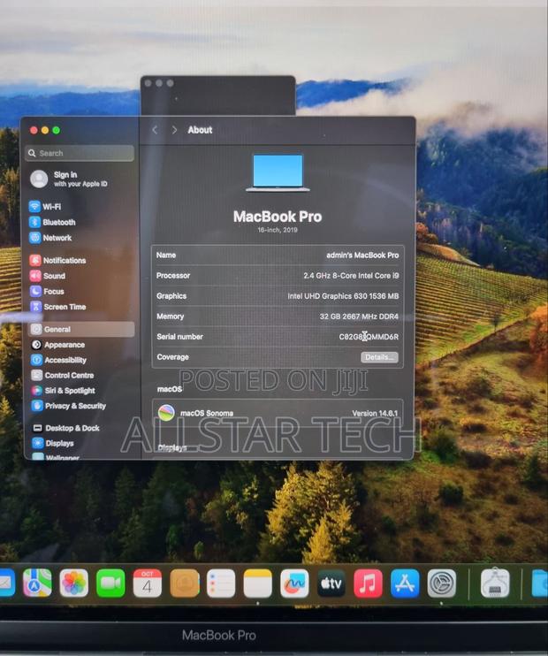Launch Music from the Dock
The width and height of the screenshot is (548, 656).
click(368, 583)
